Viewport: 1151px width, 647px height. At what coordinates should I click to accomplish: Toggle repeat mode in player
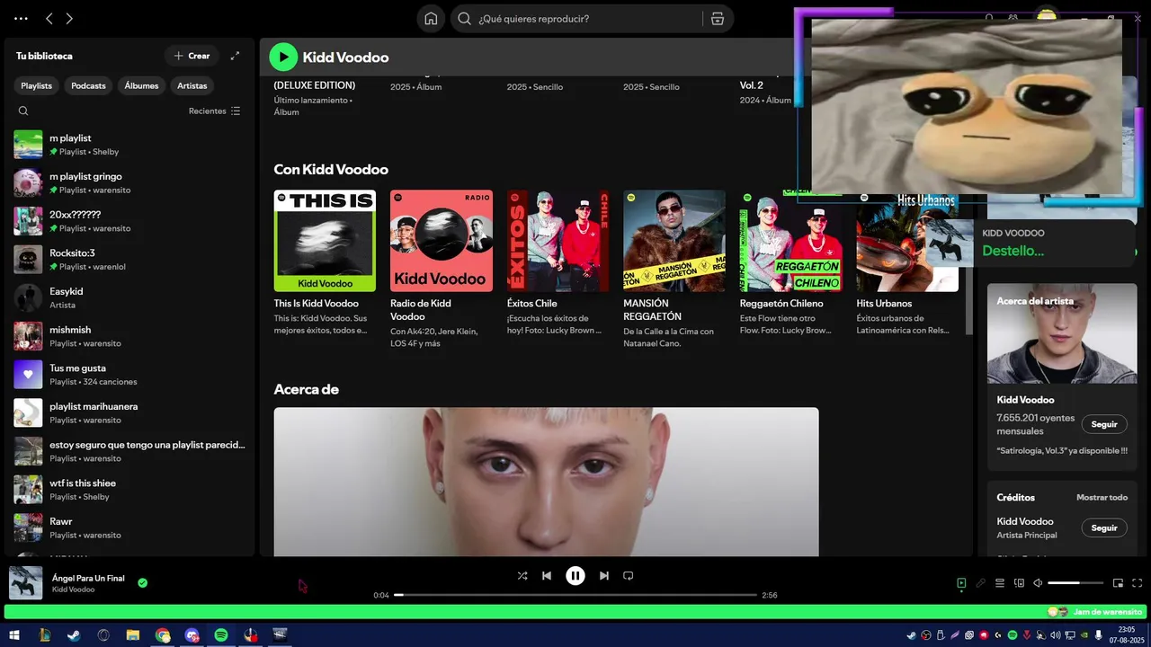(x=629, y=576)
